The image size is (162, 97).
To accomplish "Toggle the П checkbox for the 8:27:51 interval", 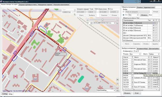I will coord(132,60).
